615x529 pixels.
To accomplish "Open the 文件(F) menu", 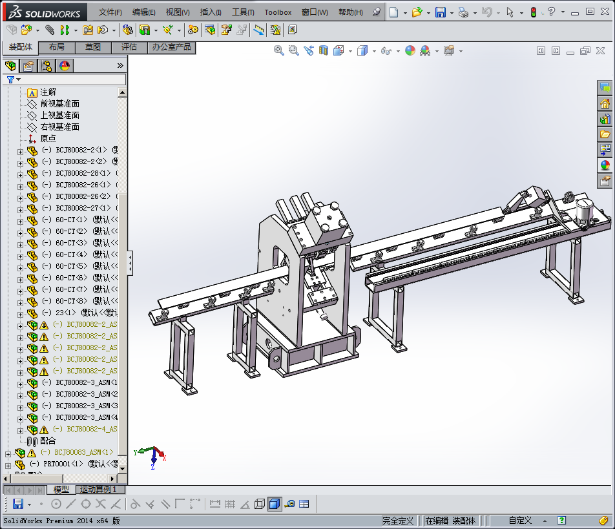I will [110, 12].
